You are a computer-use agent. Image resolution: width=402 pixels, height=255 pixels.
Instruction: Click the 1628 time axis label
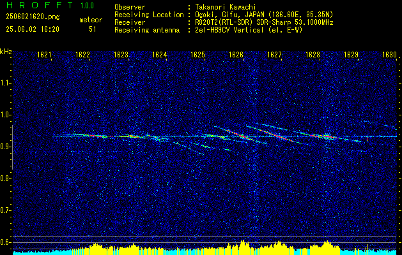click(313, 54)
